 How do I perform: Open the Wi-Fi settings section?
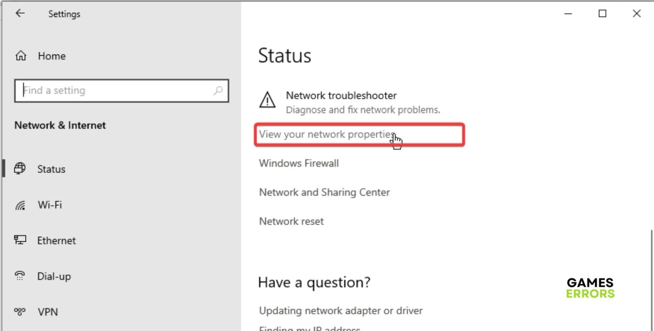coord(49,205)
